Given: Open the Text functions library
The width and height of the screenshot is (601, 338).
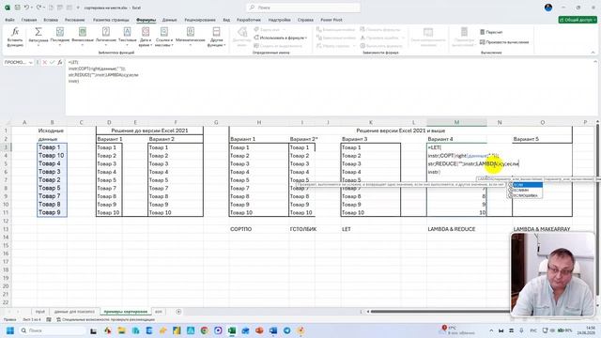Looking at the screenshot, I should coord(128,38).
